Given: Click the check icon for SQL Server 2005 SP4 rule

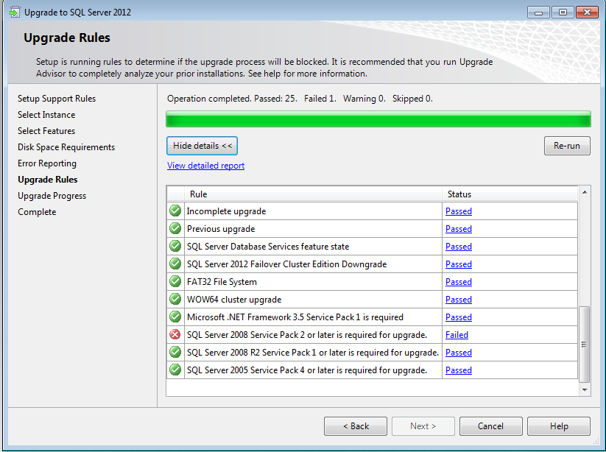Looking at the screenshot, I should tap(175, 370).
